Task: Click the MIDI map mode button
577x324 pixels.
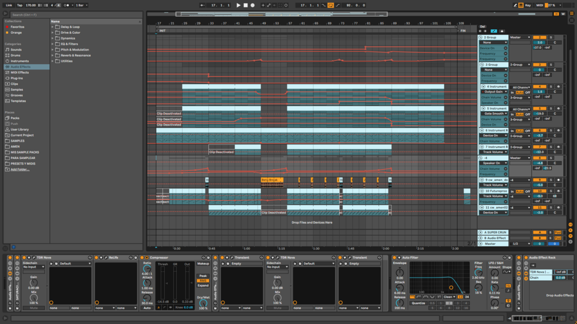Action: (540, 5)
